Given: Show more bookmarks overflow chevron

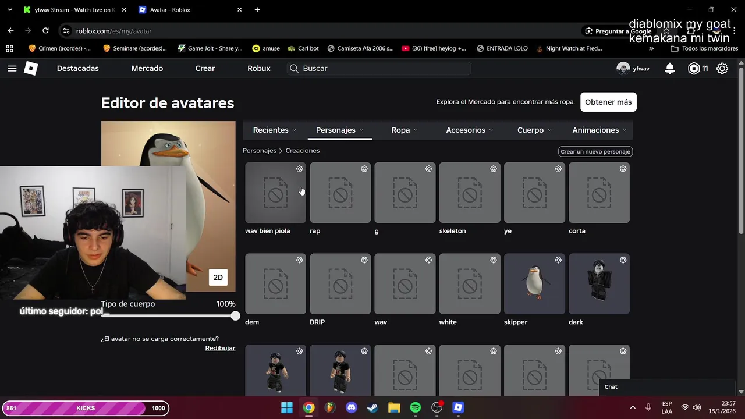Looking at the screenshot, I should point(651,48).
